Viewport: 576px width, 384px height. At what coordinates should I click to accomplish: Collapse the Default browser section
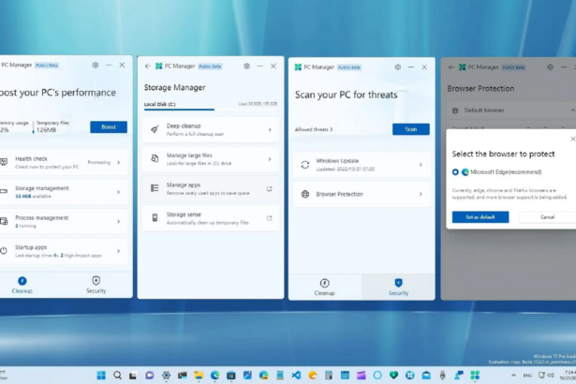pyautogui.click(x=572, y=111)
